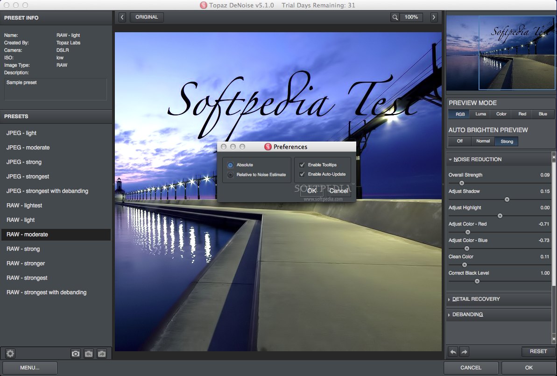The image size is (557, 376).
Task: Click the undo arrow above CANCEL
Action: pos(452,352)
